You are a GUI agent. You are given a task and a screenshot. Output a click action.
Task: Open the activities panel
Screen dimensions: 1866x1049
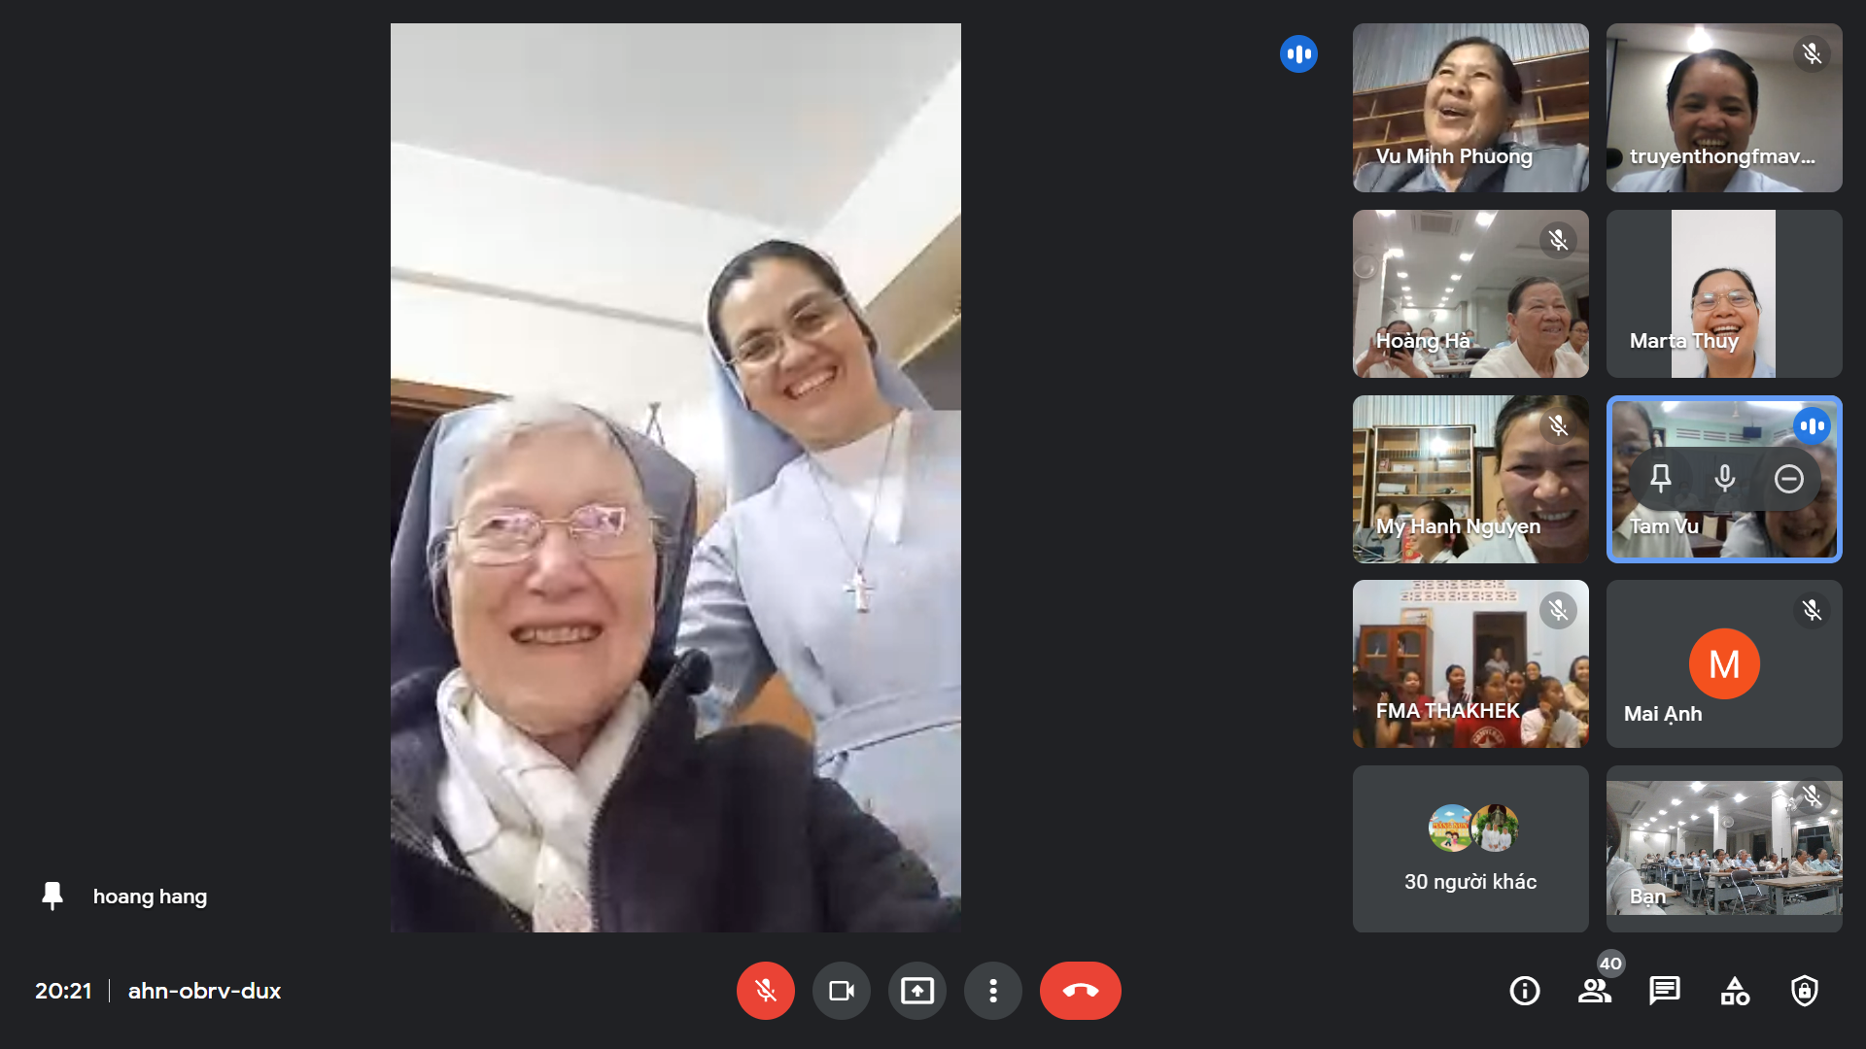pyautogui.click(x=1735, y=991)
